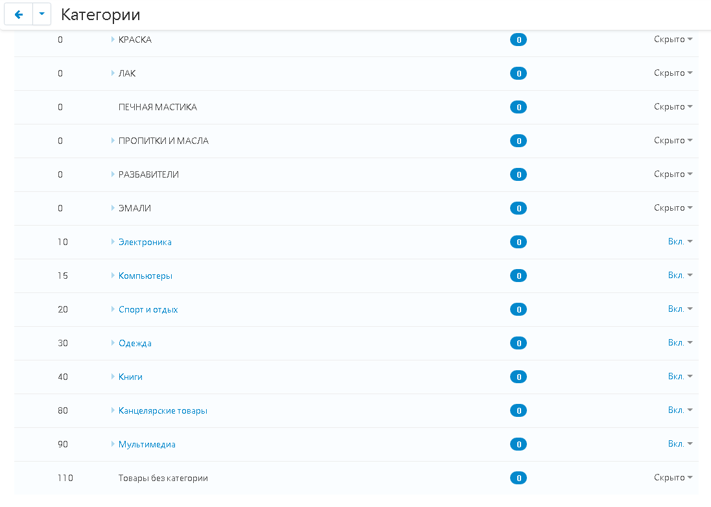Open Вкл. status dropdown for Компьютеры
The image size is (711, 507).
pos(680,276)
